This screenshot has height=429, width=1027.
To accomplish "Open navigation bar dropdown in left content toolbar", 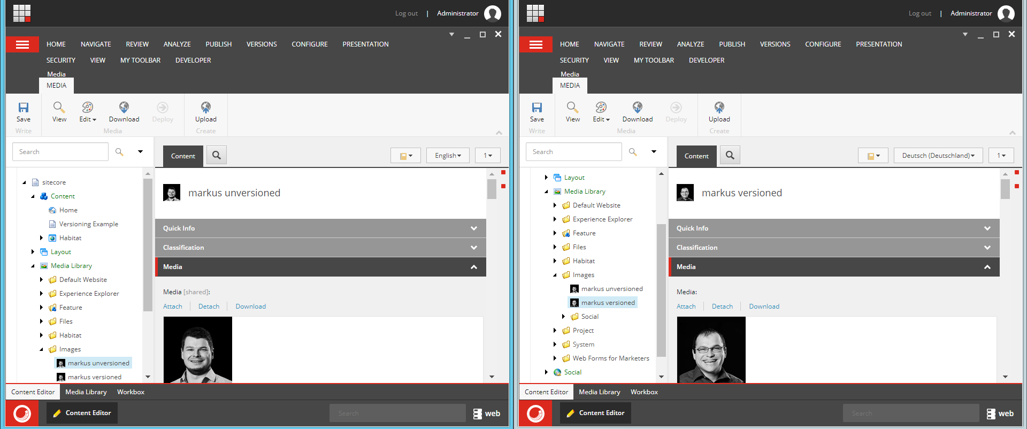I will (405, 156).
